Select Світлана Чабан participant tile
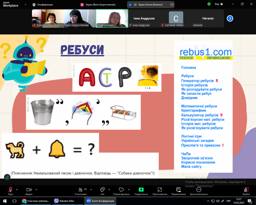 (176, 18)
